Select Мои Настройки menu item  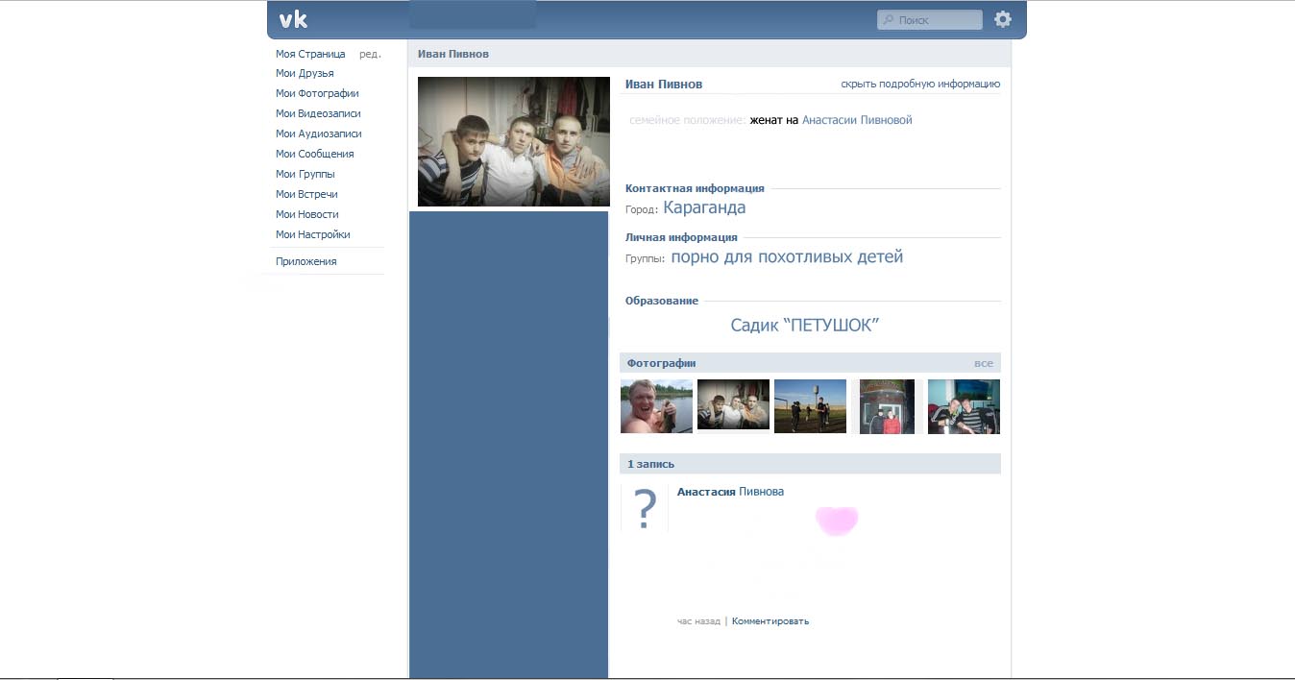tap(312, 234)
